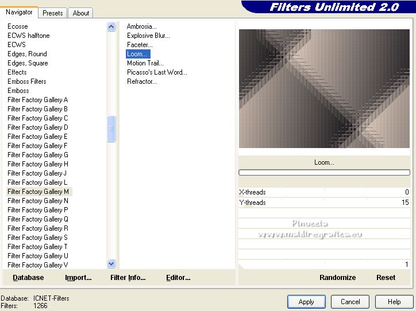Select Filter Factory Gallery D

point(38,127)
